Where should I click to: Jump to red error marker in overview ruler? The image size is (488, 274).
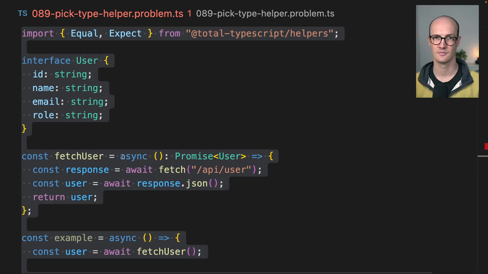[x=485, y=146]
